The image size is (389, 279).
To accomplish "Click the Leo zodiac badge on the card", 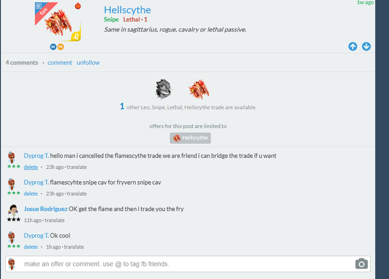I will (x=76, y=36).
